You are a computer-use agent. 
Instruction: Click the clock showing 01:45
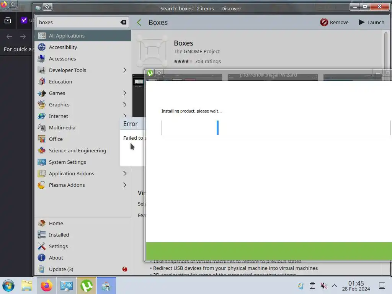[x=356, y=284]
